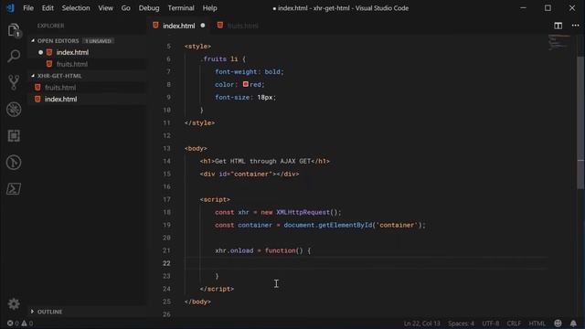Screen dimensions: 585x329
Task: Click the HTML language mode status item
Action: tap(537, 324)
